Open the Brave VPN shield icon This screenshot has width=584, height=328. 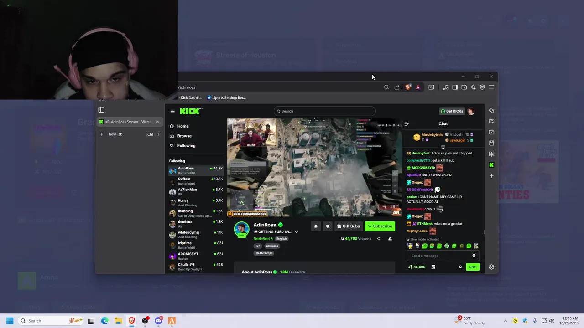(482, 87)
